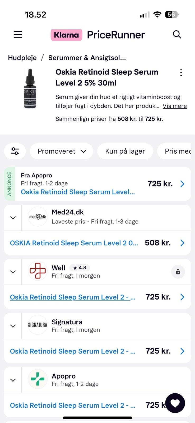Expand the Well offer details
The height and width of the screenshot is (423, 195).
pyautogui.click(x=13, y=272)
